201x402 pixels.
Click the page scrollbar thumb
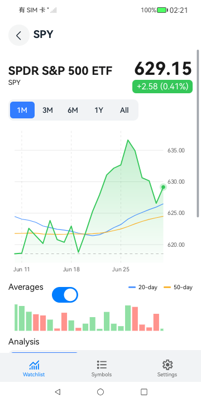pyautogui.click(x=198, y=133)
